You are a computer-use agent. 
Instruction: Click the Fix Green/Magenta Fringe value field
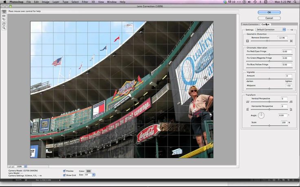click(x=287, y=58)
